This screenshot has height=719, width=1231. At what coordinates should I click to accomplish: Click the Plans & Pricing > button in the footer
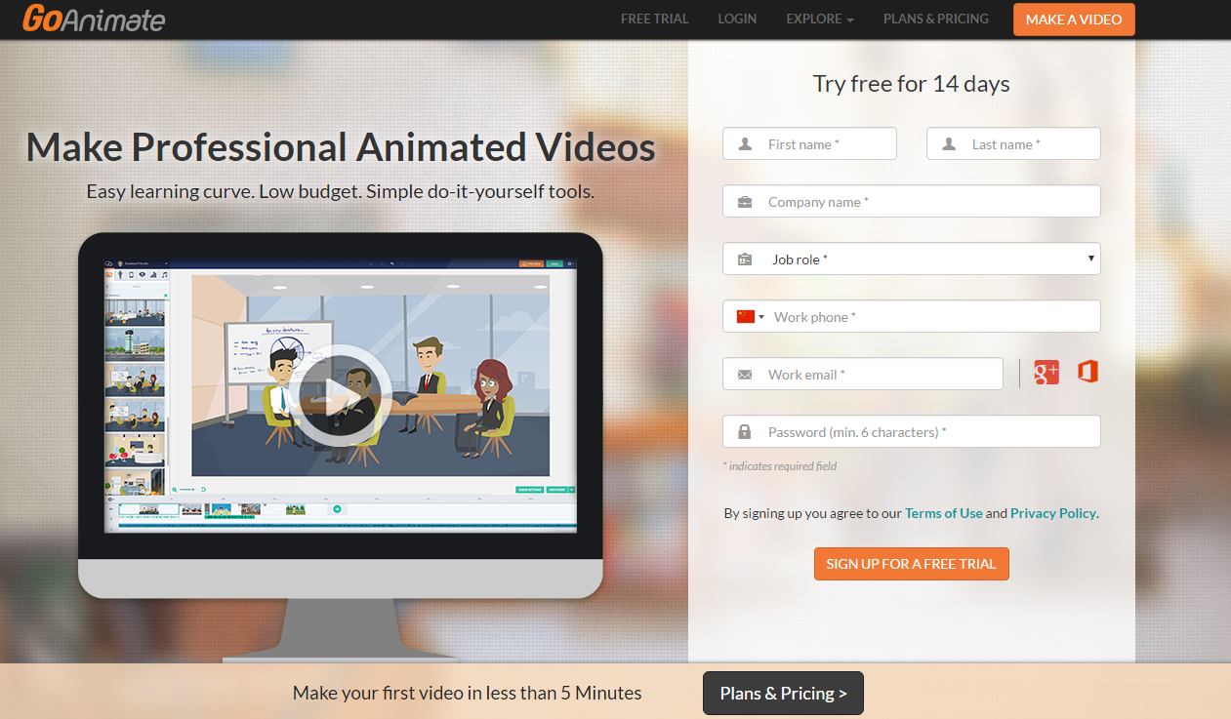[x=783, y=694]
